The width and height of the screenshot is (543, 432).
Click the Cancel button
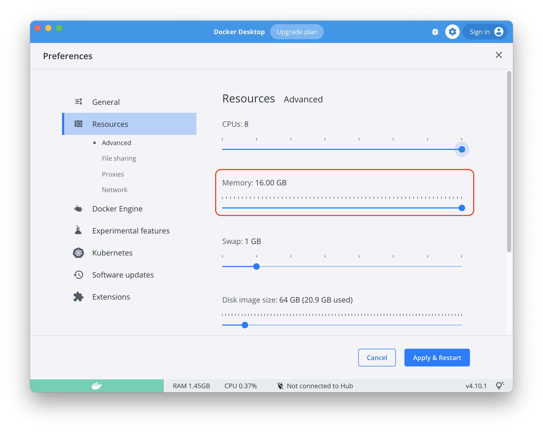[x=377, y=358]
